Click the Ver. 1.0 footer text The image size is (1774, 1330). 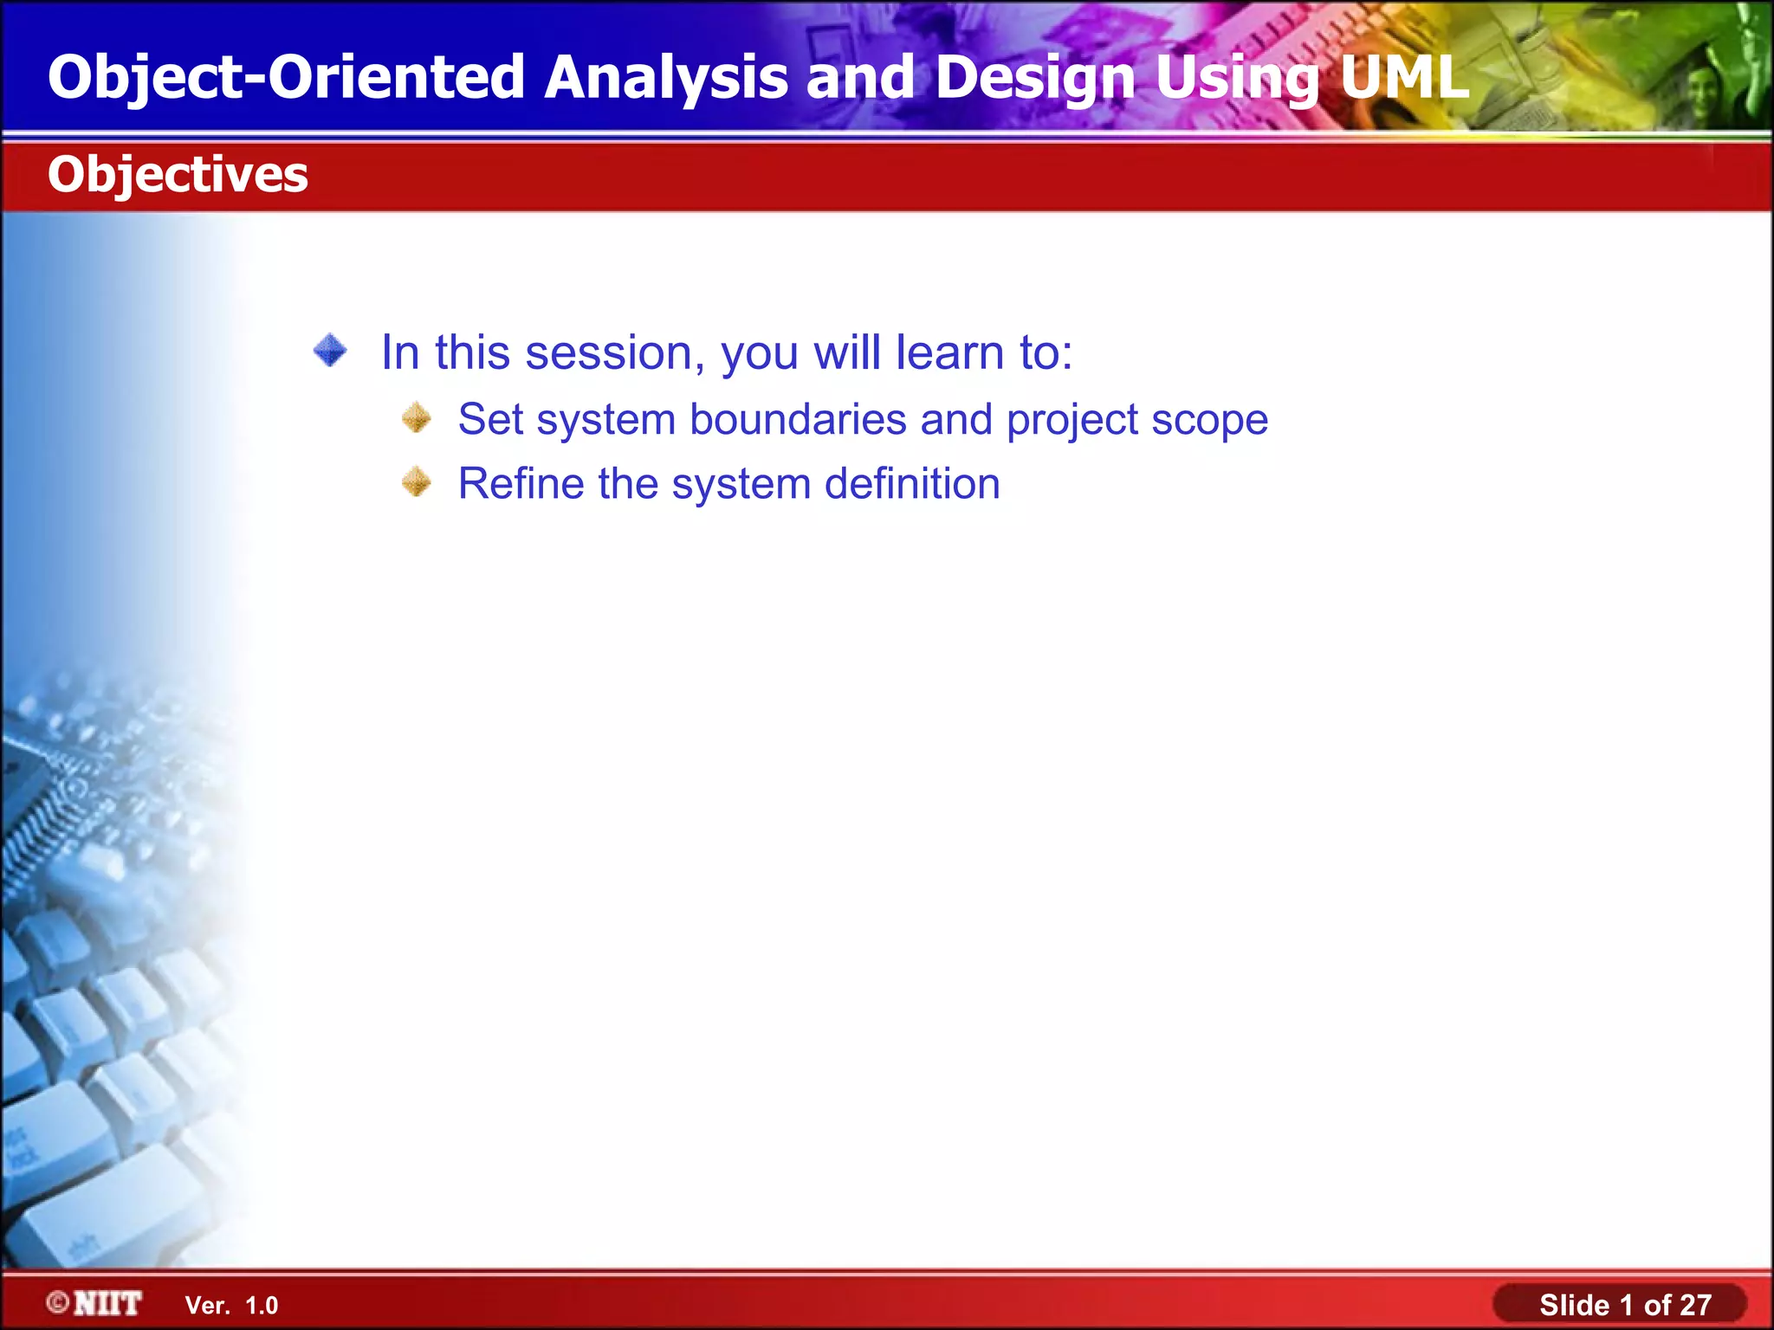(x=231, y=1305)
